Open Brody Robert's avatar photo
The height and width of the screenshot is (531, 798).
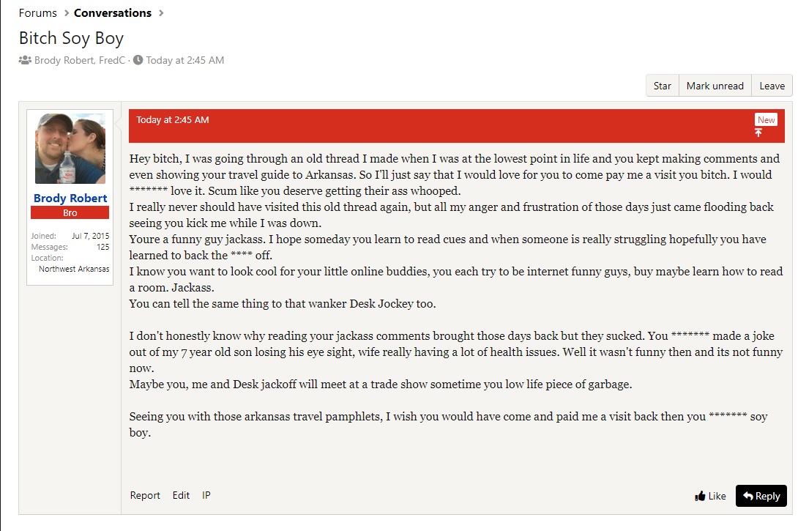70,149
